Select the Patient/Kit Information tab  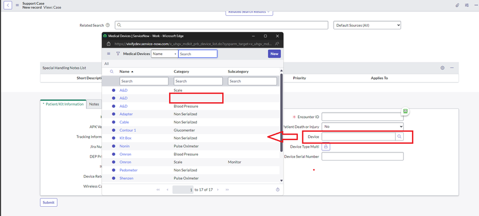[x=63, y=104]
